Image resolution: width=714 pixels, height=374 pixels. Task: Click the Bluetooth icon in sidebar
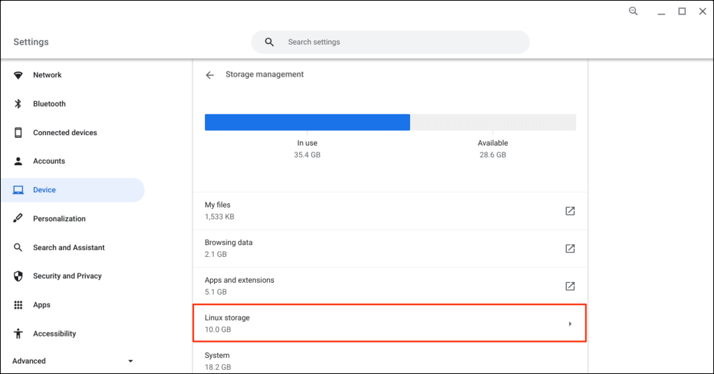click(x=19, y=104)
